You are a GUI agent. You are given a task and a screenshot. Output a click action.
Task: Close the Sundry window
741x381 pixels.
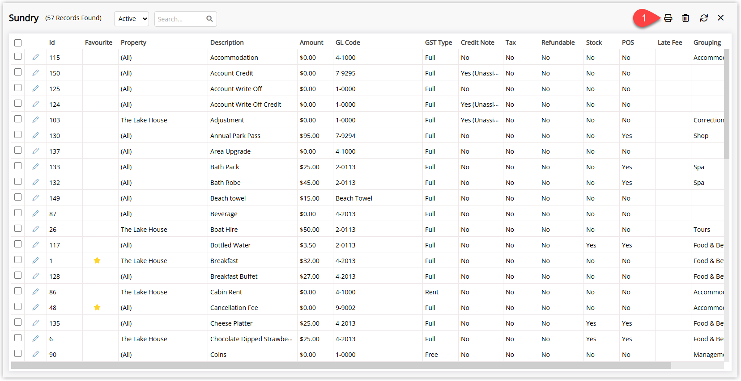[720, 18]
